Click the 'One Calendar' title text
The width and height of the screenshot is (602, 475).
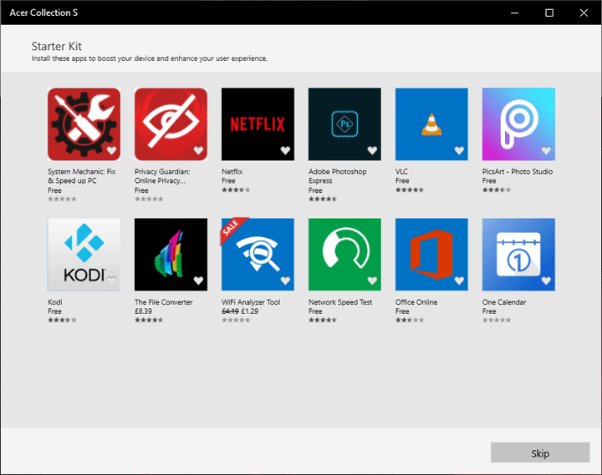pyautogui.click(x=504, y=301)
